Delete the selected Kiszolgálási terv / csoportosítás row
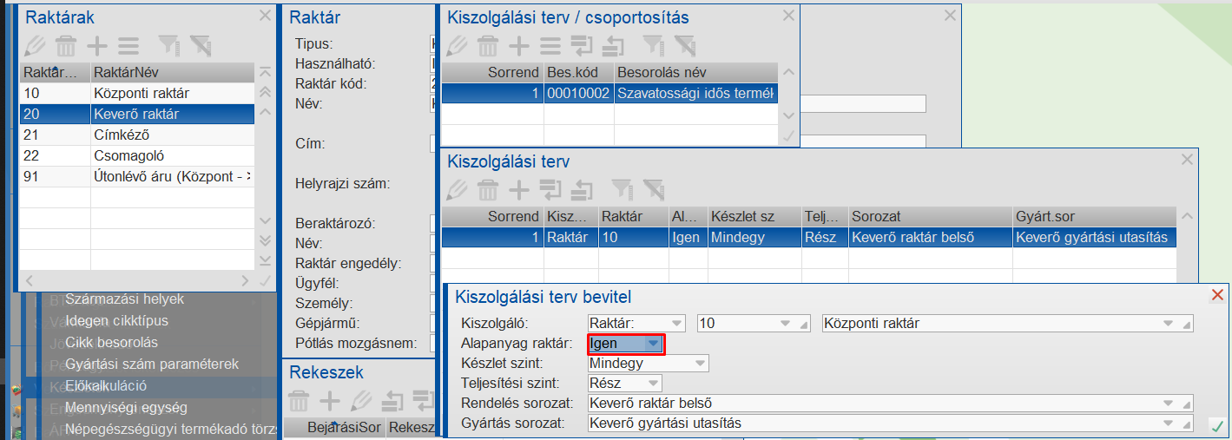The image size is (1232, 440). 487,46
